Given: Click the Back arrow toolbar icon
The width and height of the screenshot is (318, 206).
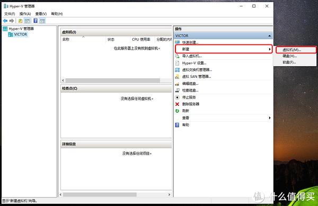Looking at the screenshot, I should tap(5, 21).
